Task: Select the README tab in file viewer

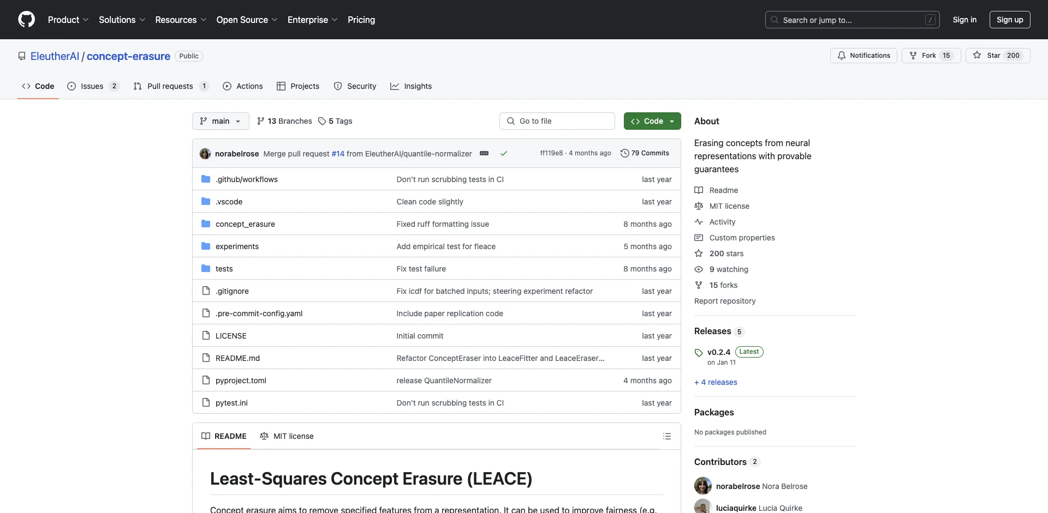Action: tap(224, 436)
